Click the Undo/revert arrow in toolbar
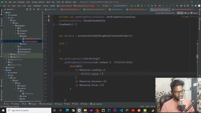Image resolution: width=201 pixels, height=113 pixels. [177, 6]
